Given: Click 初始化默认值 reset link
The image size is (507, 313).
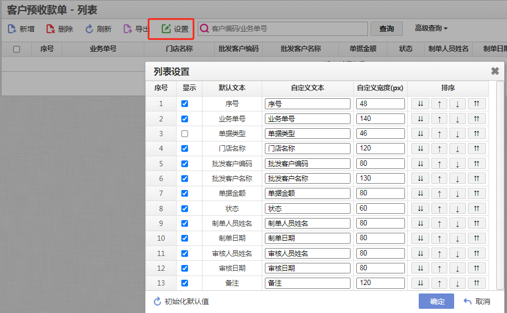Looking at the screenshot, I should (x=181, y=301).
